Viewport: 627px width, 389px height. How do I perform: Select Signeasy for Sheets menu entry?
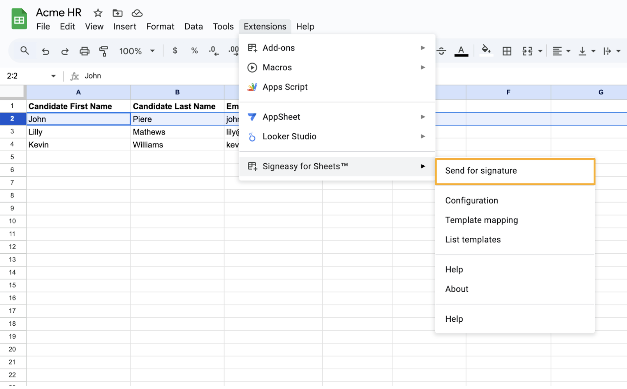click(x=337, y=166)
